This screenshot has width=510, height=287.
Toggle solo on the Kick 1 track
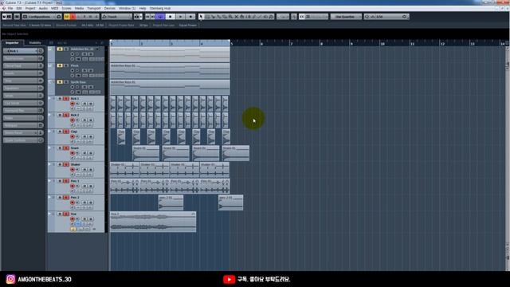click(x=66, y=99)
